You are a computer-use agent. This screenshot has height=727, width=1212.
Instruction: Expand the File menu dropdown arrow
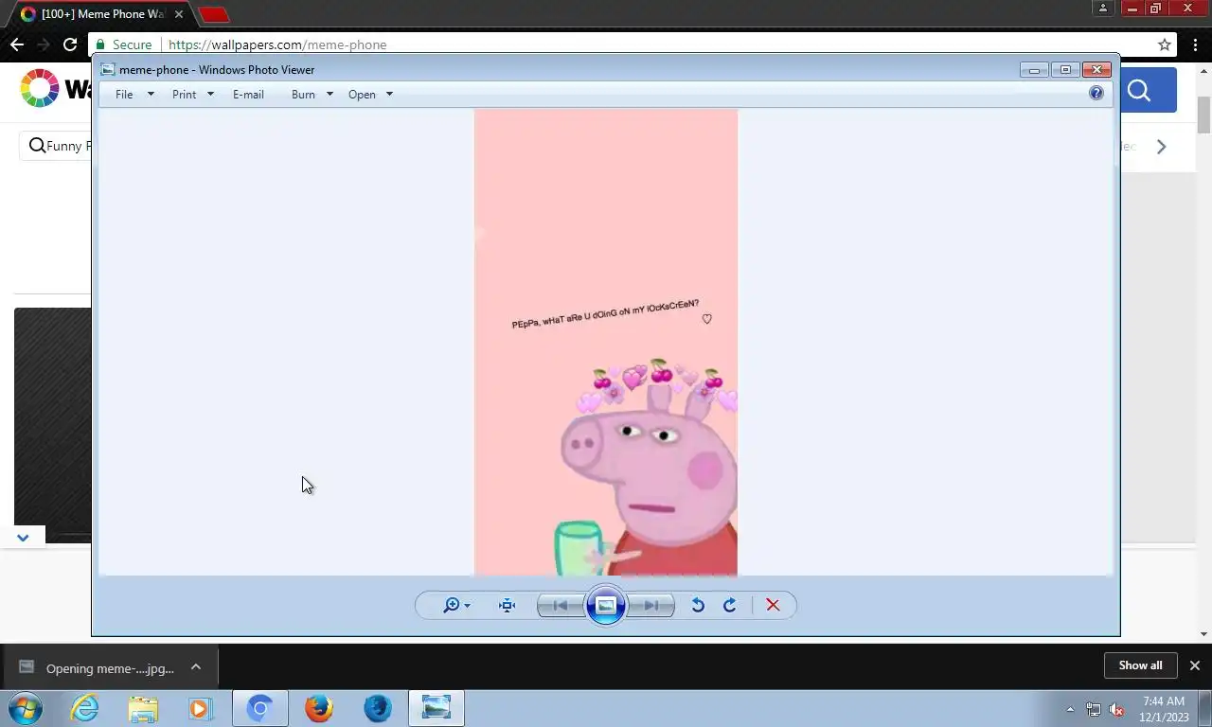coord(151,95)
